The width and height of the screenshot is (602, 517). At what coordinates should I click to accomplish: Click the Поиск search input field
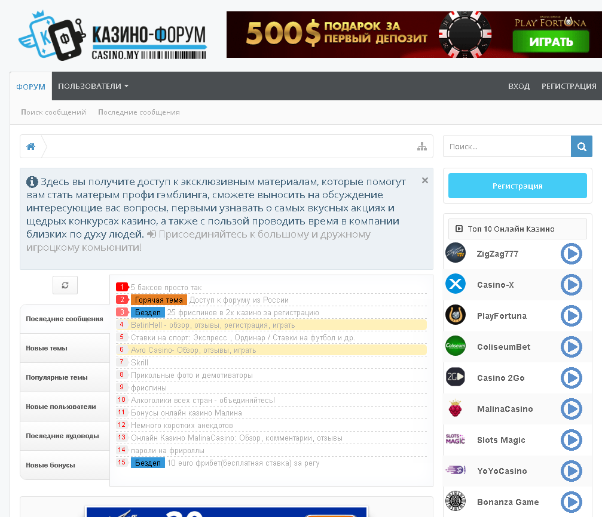click(x=507, y=146)
